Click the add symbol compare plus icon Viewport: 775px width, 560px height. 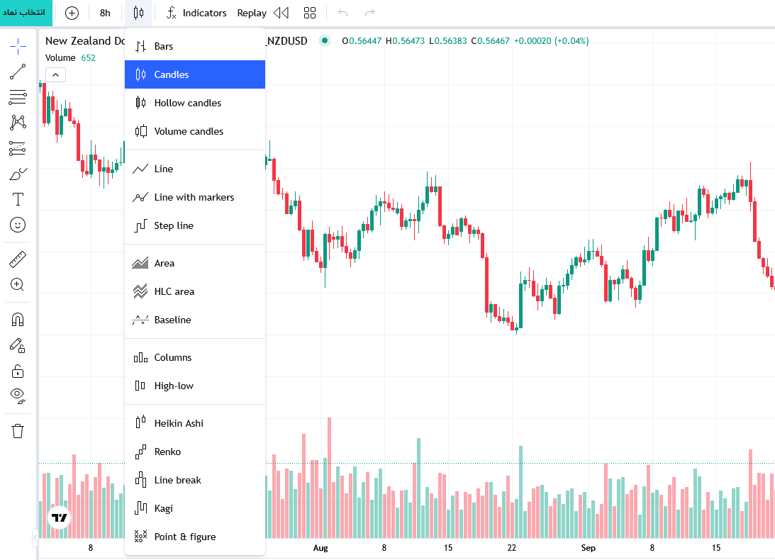tap(72, 13)
